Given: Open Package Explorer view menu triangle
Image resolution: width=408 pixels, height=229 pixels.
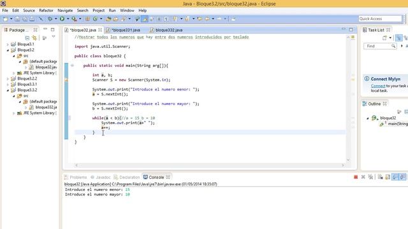Looking at the screenshot, I should tap(54, 37).
